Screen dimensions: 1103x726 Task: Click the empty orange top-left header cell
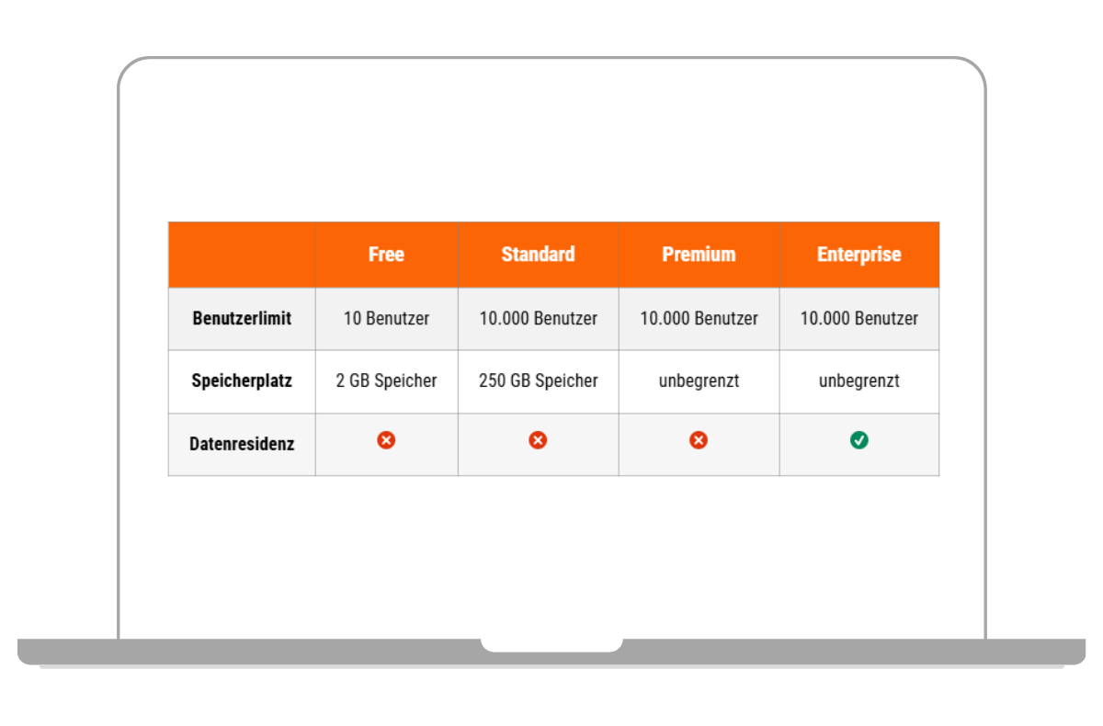pos(242,255)
